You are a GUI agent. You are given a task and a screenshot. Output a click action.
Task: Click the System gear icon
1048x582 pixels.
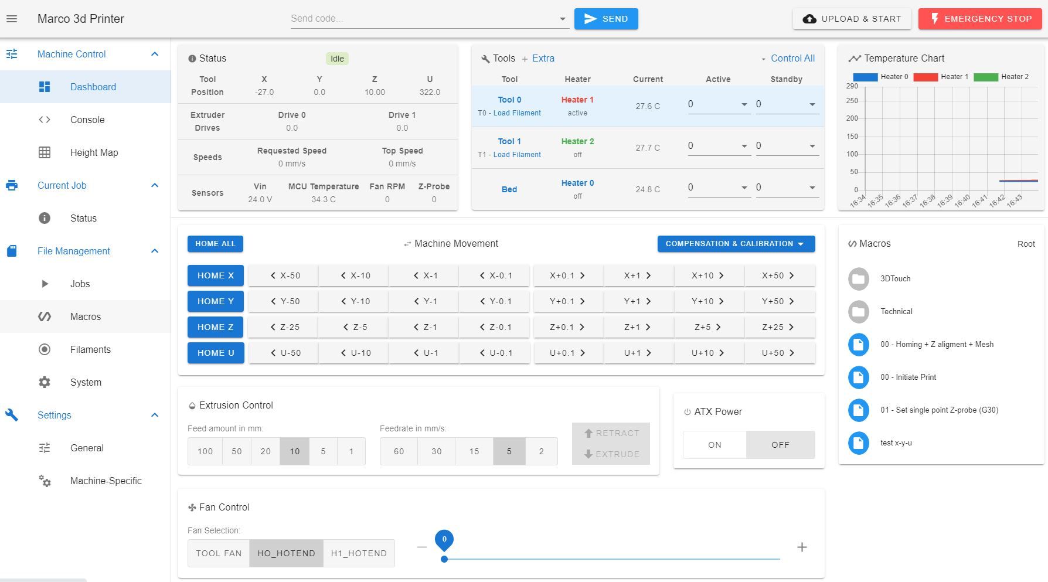(x=45, y=382)
